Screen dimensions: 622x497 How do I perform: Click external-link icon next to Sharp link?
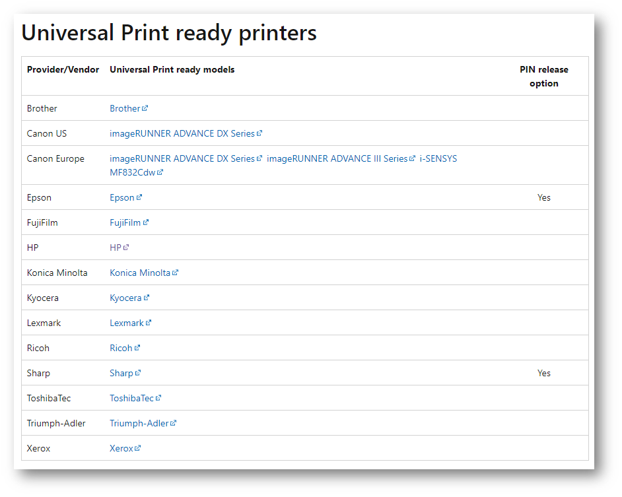pyautogui.click(x=137, y=373)
